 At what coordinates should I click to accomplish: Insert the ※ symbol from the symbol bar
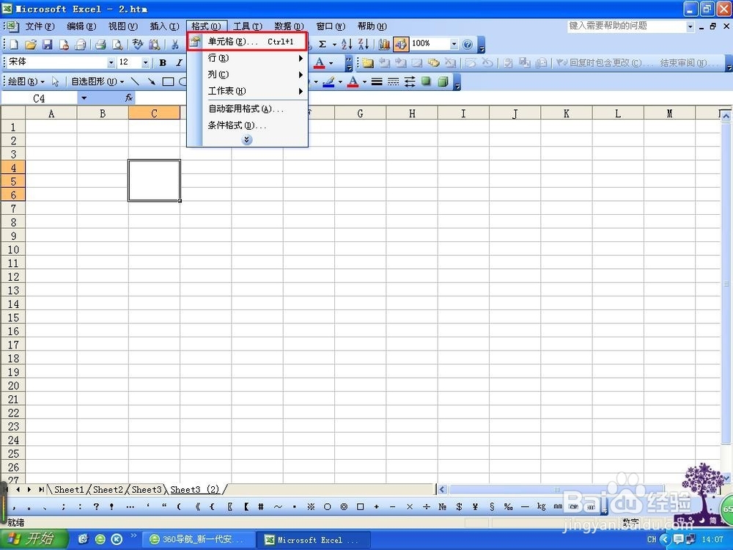[x=311, y=507]
